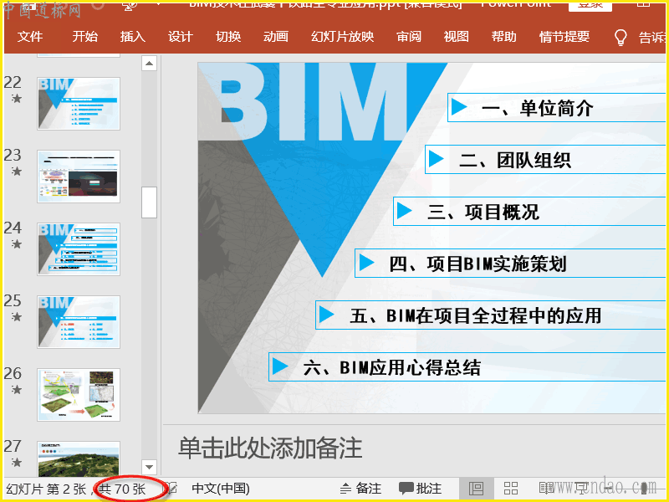Click the animation star beside slide 22
Image resolution: width=669 pixels, height=502 pixels.
(16, 99)
